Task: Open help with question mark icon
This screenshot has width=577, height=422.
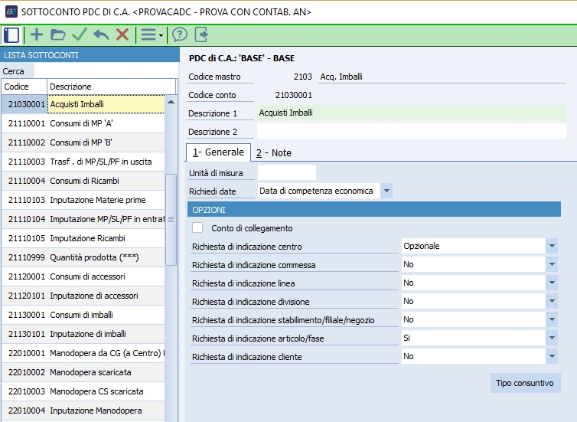Action: point(180,34)
